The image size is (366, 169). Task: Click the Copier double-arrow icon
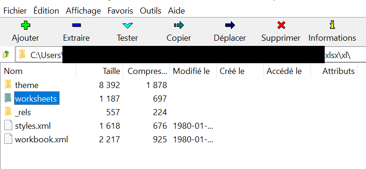coord(179,25)
